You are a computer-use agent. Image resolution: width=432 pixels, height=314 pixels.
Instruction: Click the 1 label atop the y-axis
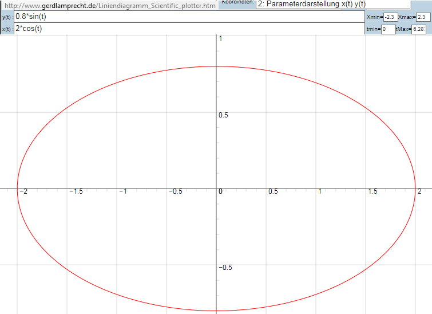pos(221,38)
